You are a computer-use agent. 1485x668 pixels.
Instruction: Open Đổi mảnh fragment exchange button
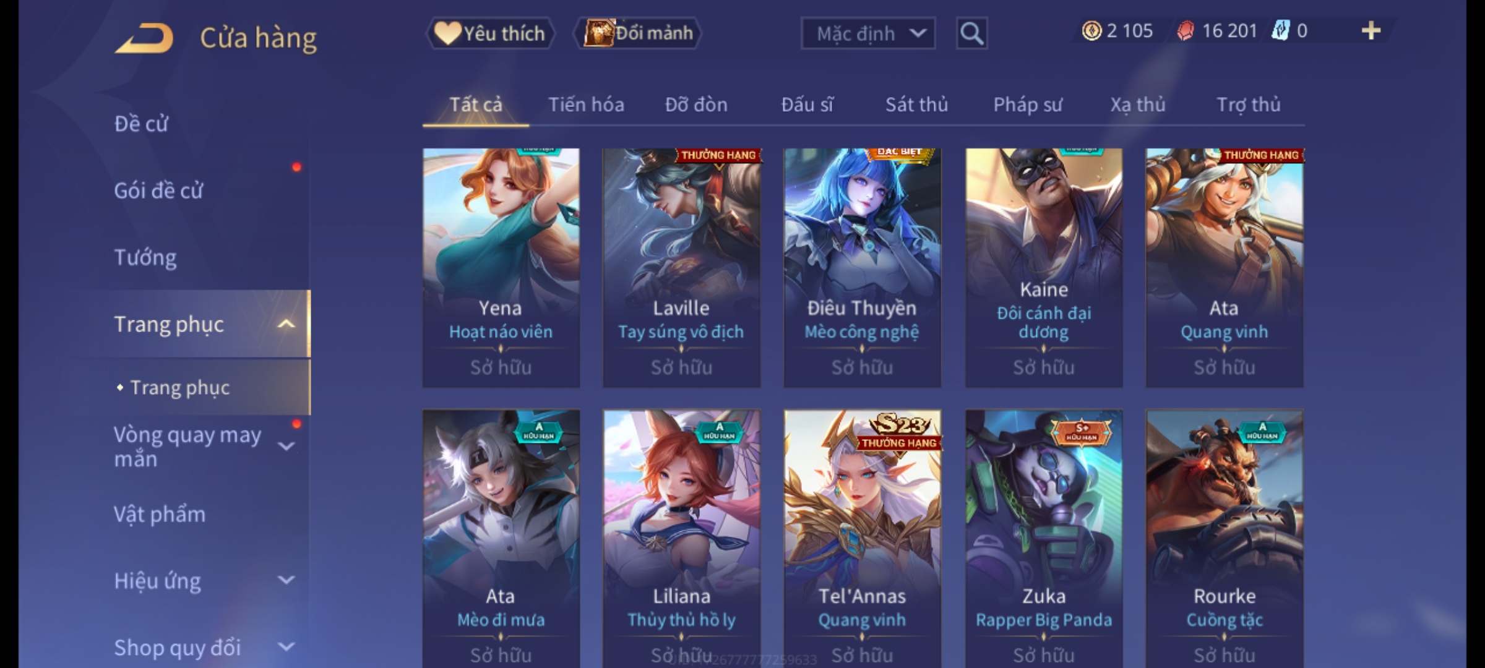pos(638,33)
